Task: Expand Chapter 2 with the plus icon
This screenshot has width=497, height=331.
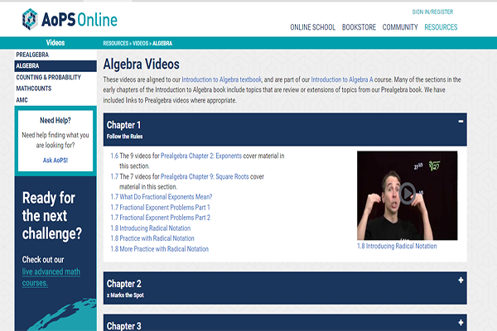Action: [460, 281]
